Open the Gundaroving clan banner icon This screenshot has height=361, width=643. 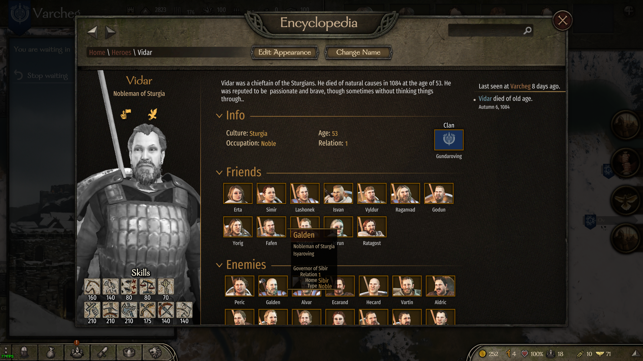coord(449,140)
